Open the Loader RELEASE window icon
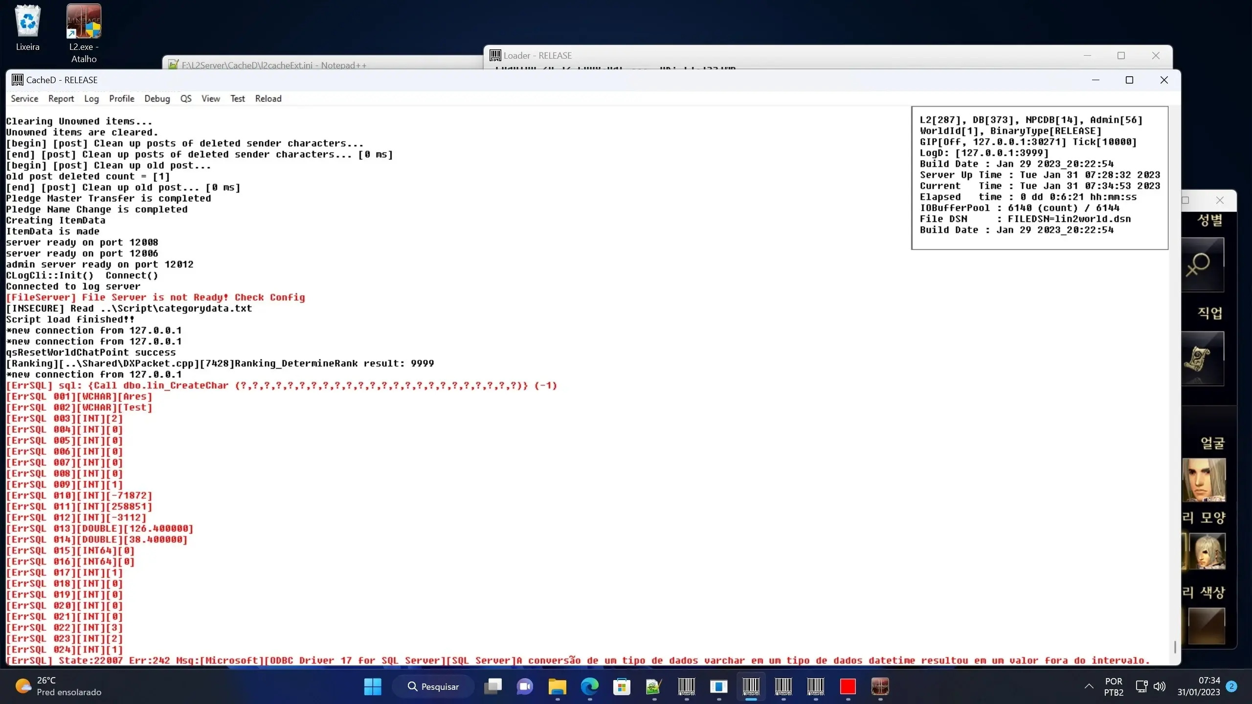 (x=498, y=56)
